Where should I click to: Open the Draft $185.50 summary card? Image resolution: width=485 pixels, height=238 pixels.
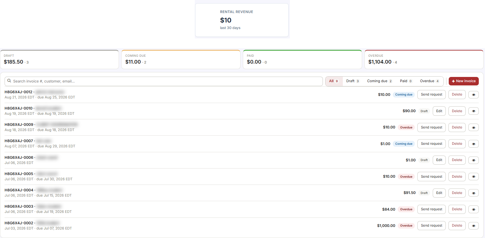[59, 59]
